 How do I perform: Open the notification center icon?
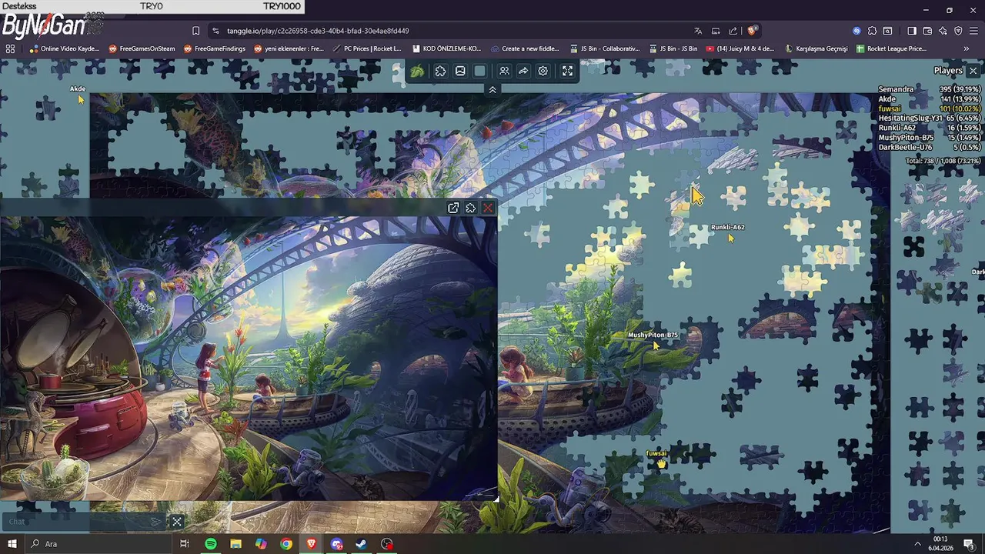(969, 544)
